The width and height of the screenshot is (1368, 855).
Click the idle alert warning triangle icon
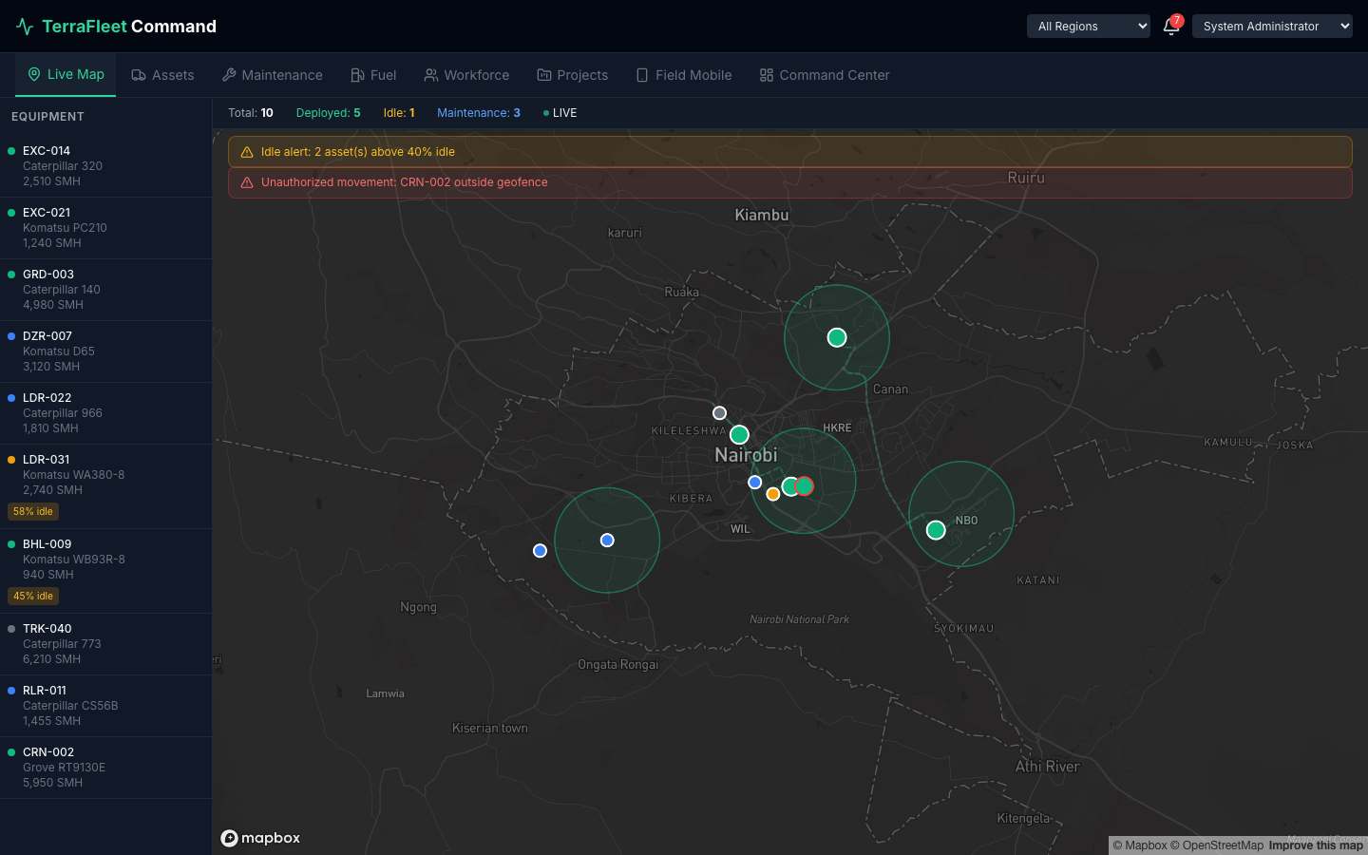pos(247,152)
